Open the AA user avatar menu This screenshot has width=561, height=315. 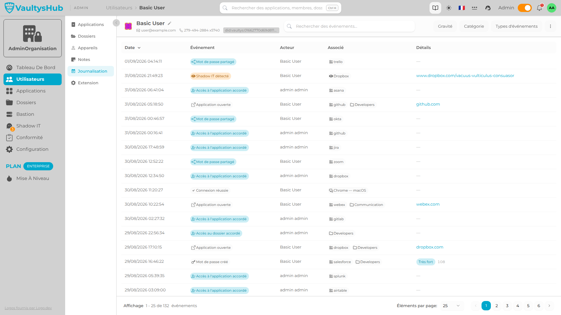point(552,8)
